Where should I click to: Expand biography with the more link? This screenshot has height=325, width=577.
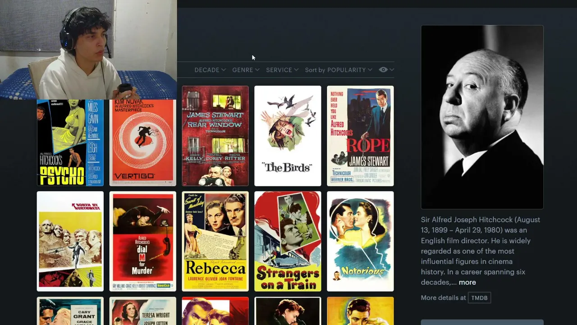tap(467, 282)
